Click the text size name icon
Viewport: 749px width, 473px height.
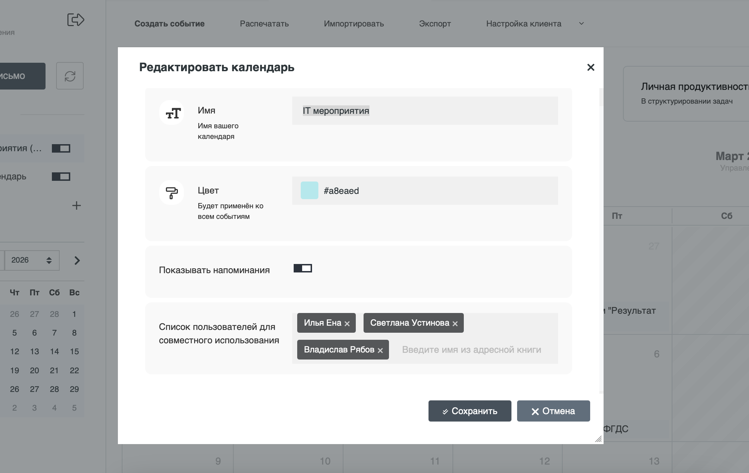pos(172,113)
